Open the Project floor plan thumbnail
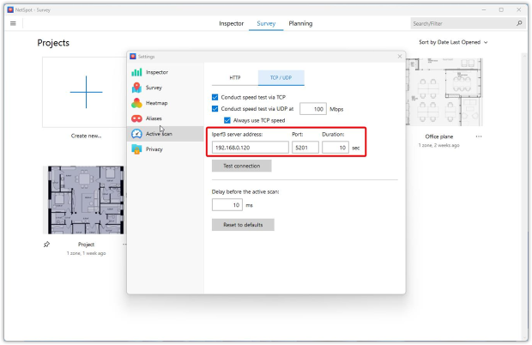Image resolution: width=532 pixels, height=345 pixels. 86,200
